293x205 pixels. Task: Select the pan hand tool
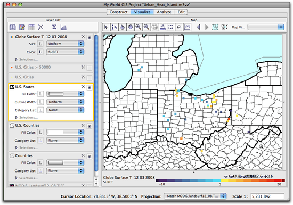click(130, 27)
